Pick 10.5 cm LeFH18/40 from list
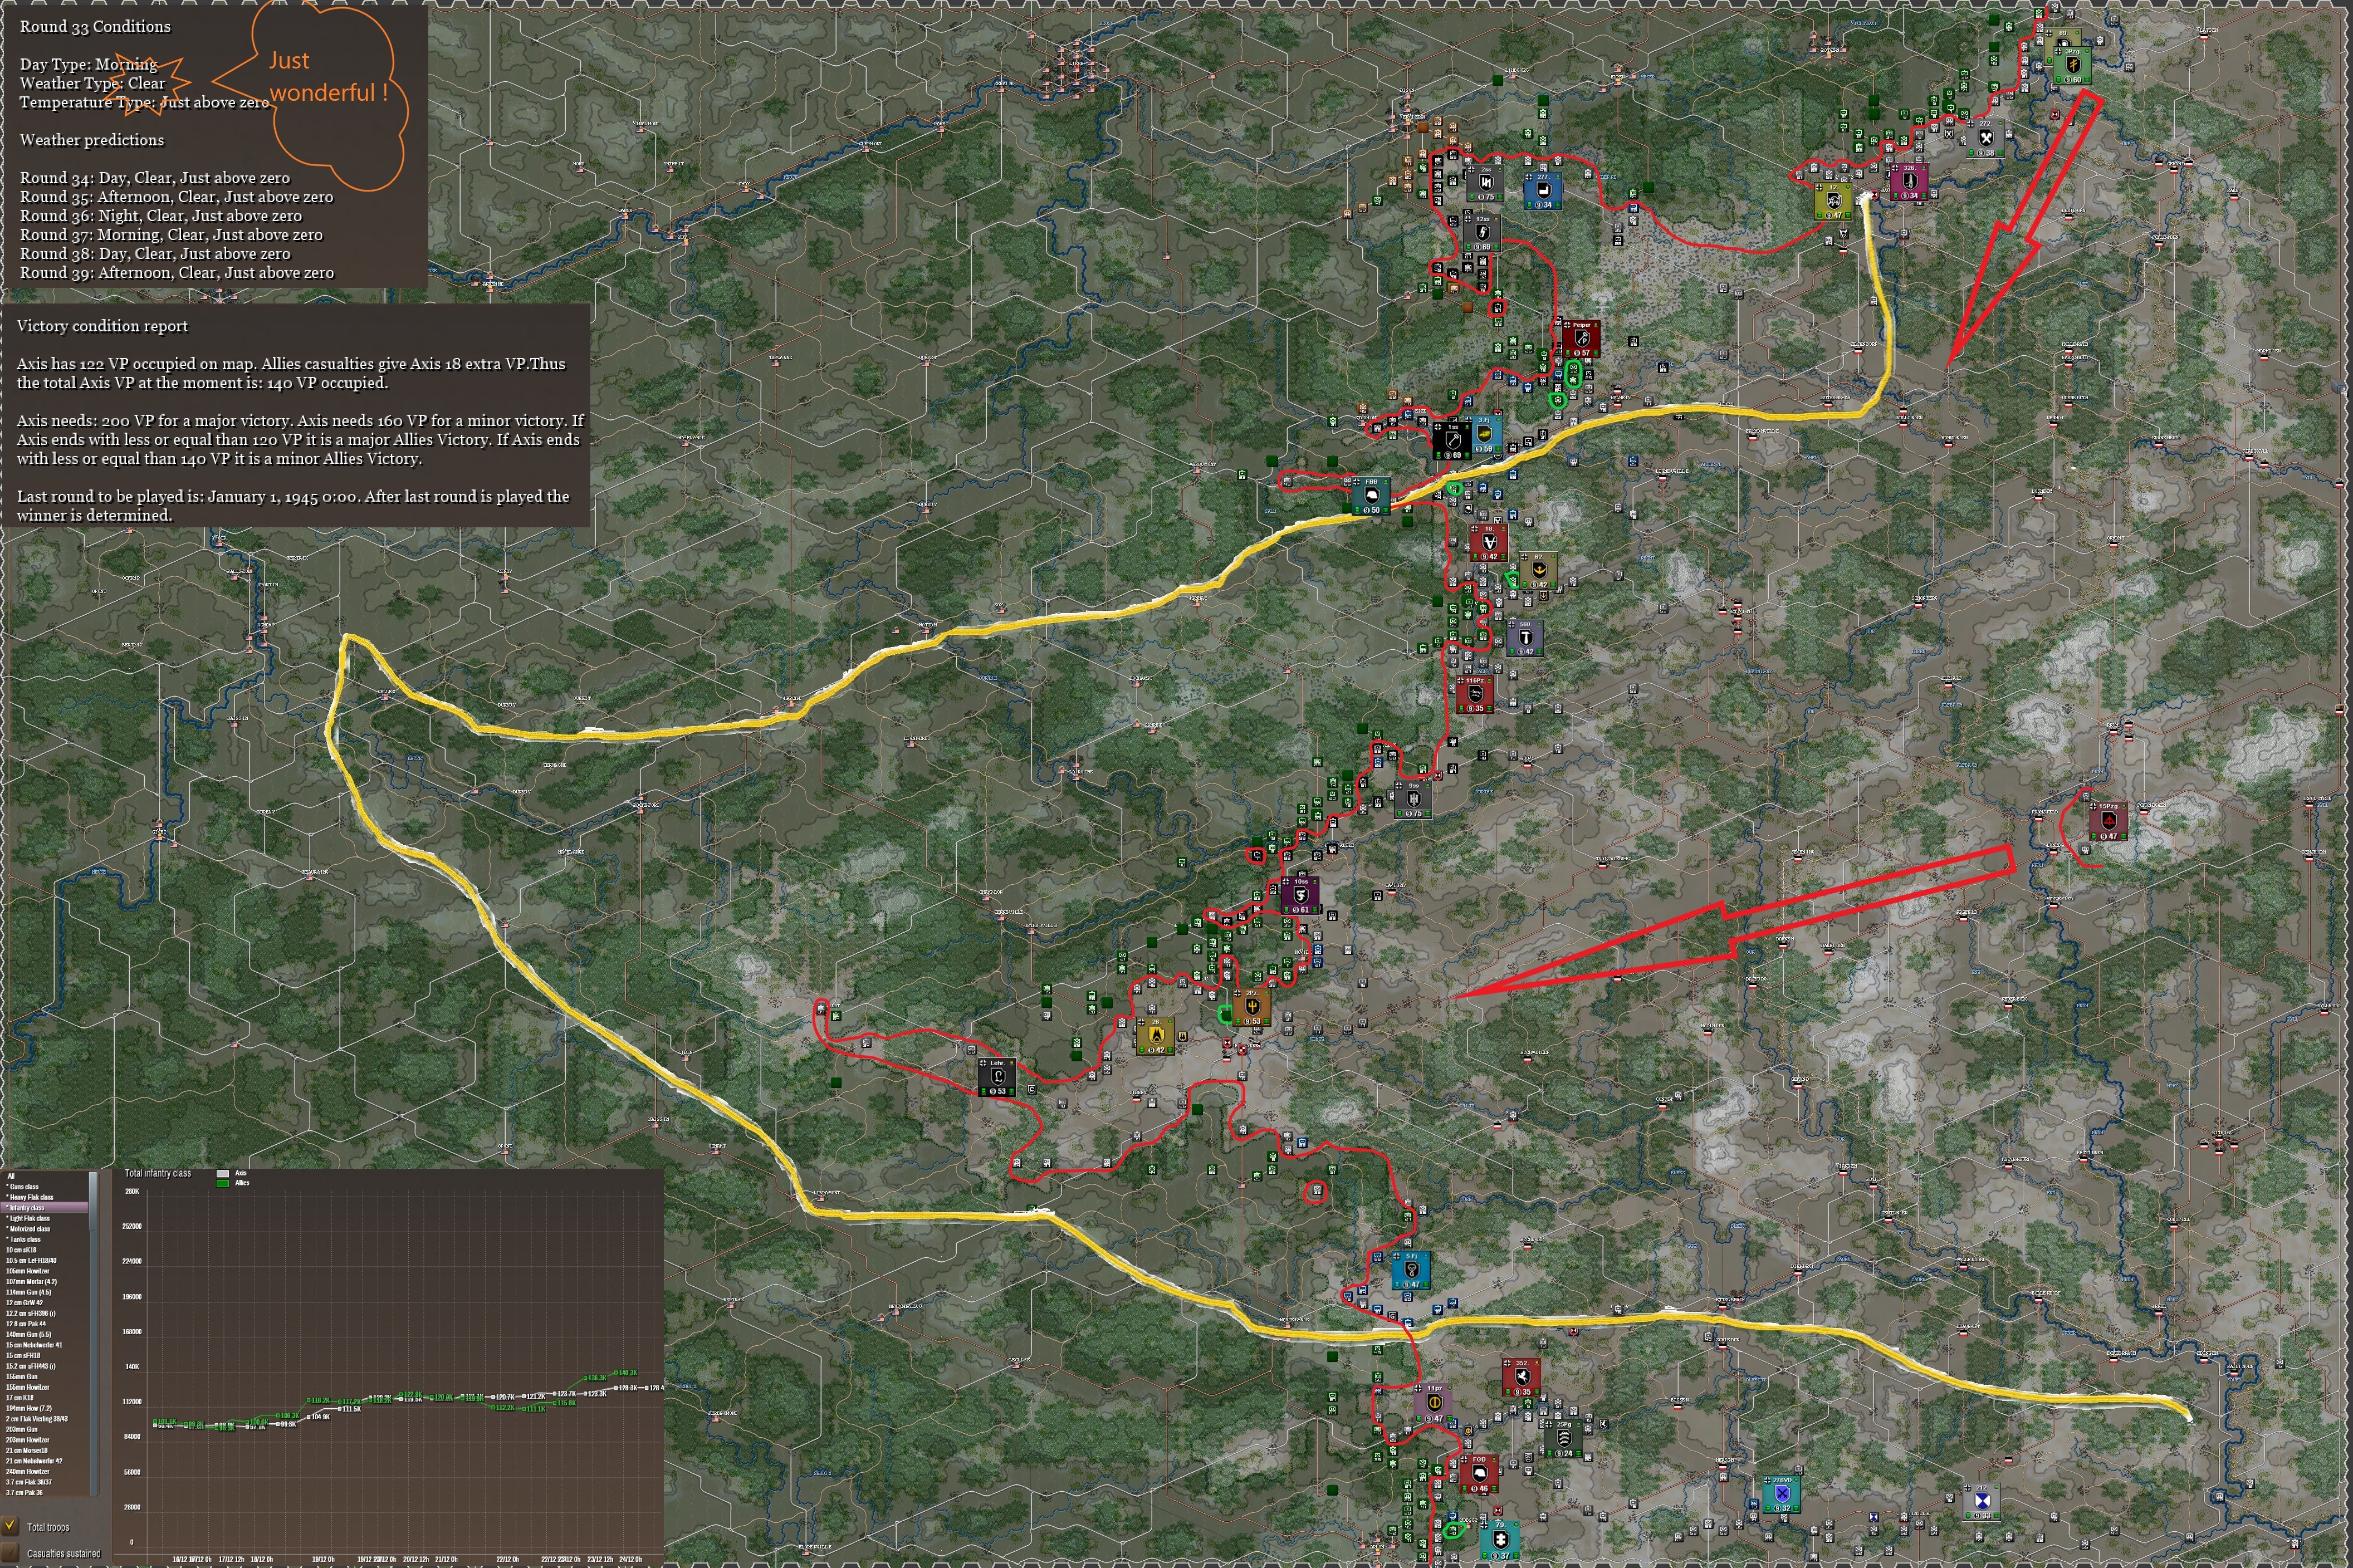Viewport: 2353px width, 1568px height. (45, 1260)
